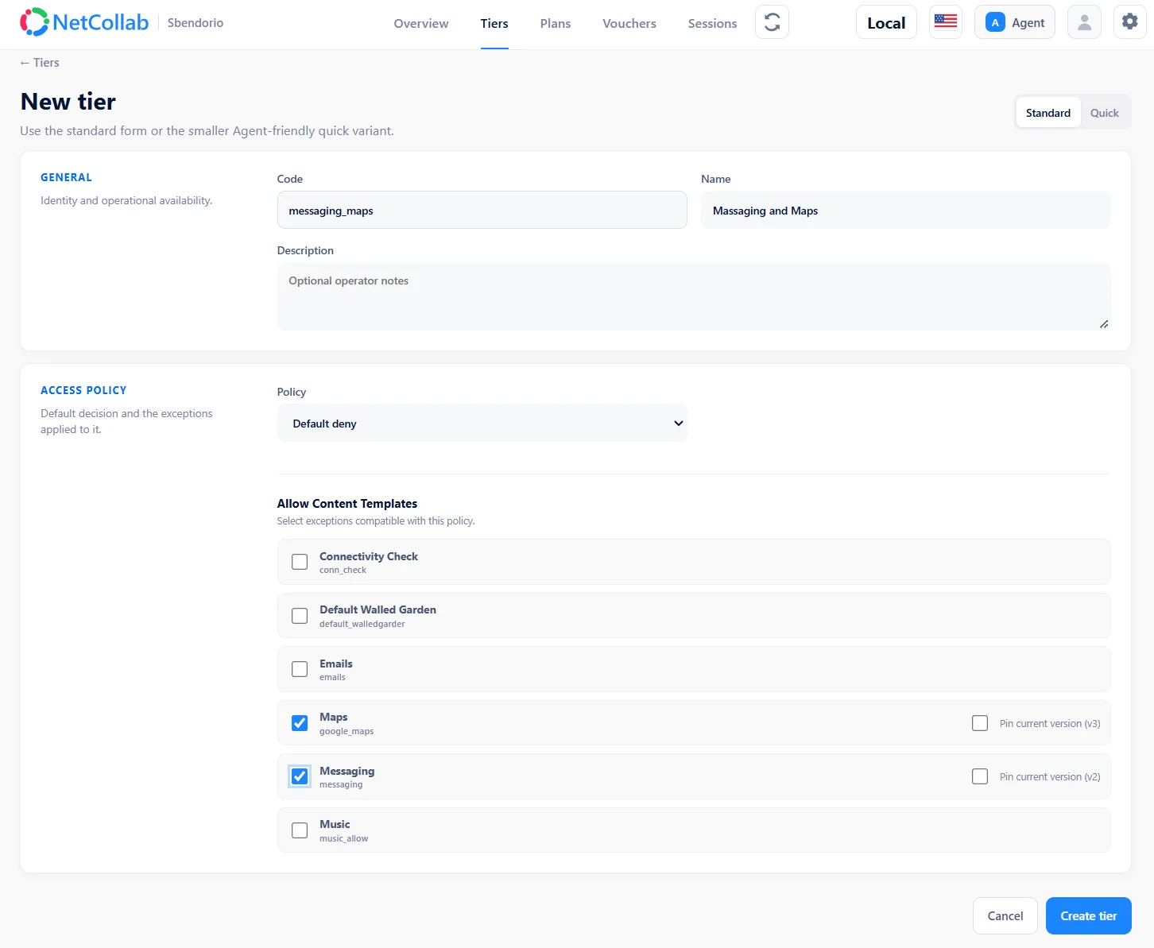Click the Name input field
This screenshot has width=1154, height=948.
click(x=906, y=211)
